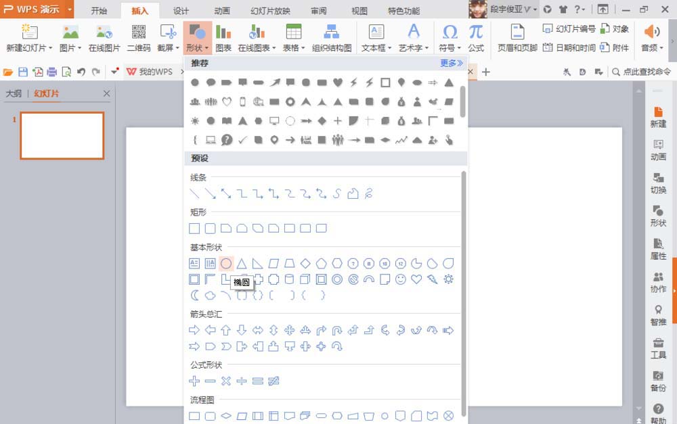Toggle the 形状 dropdown in ribbon
The image size is (677, 424).
tap(197, 38)
